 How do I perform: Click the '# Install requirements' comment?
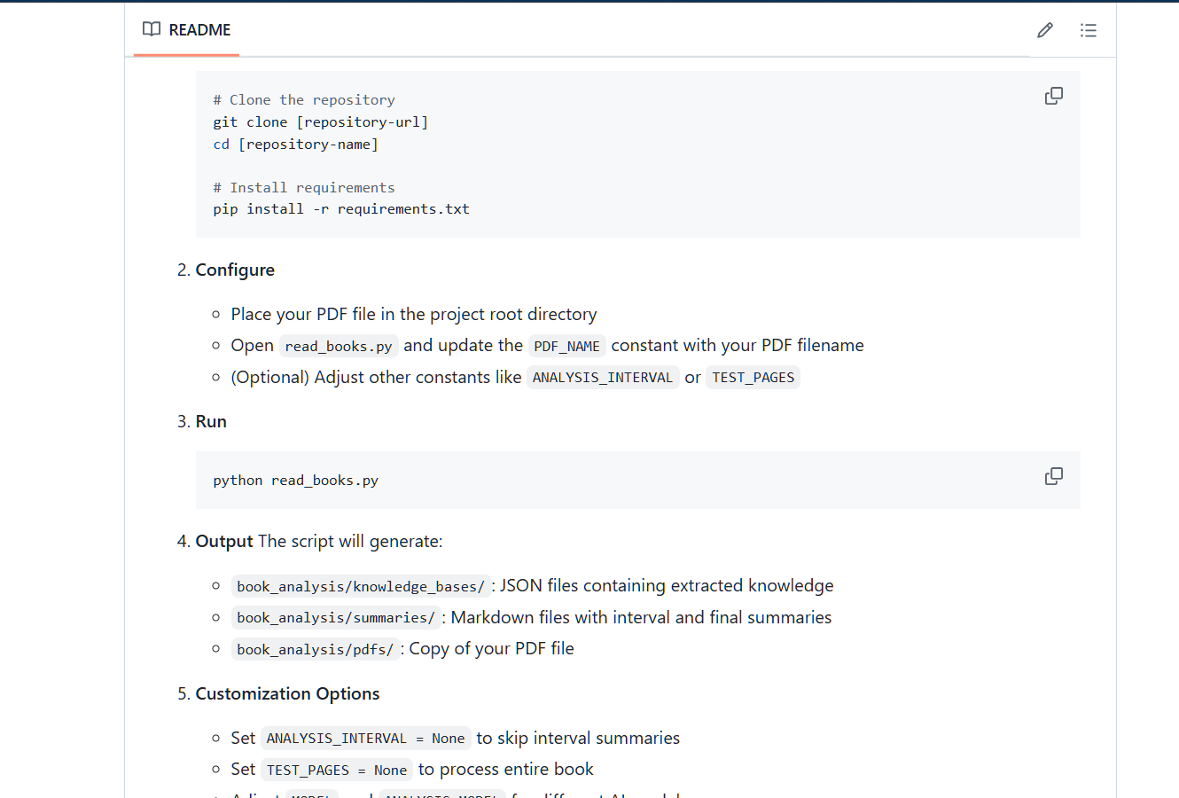pos(304,188)
